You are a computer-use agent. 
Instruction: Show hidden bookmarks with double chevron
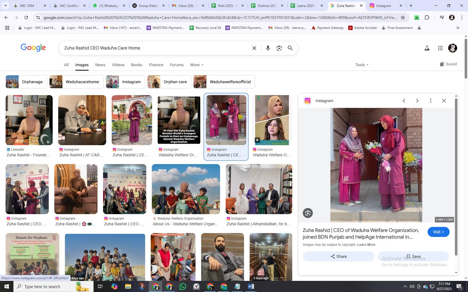(x=458, y=28)
